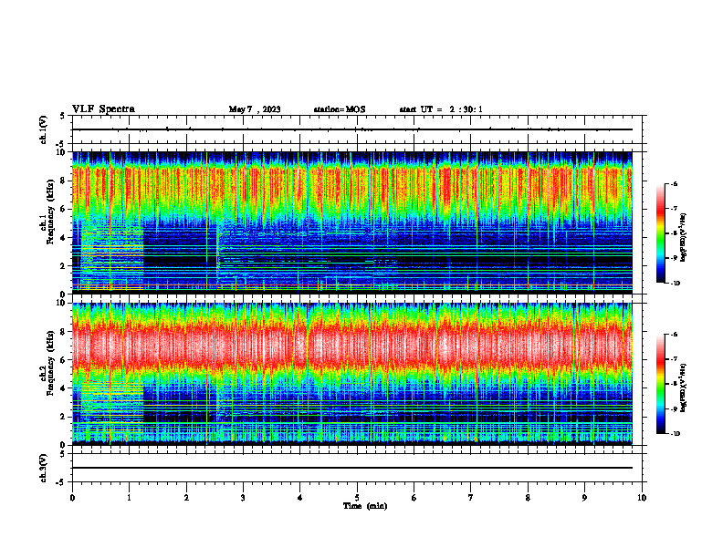The width and height of the screenshot is (723, 558).
Task: Click time axis end tick label "10"
Action: (x=642, y=498)
